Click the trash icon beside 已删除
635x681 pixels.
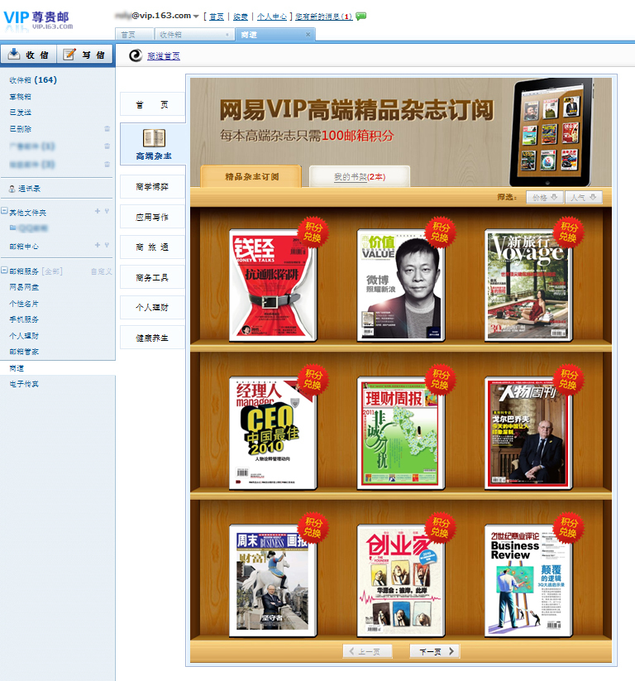107,129
